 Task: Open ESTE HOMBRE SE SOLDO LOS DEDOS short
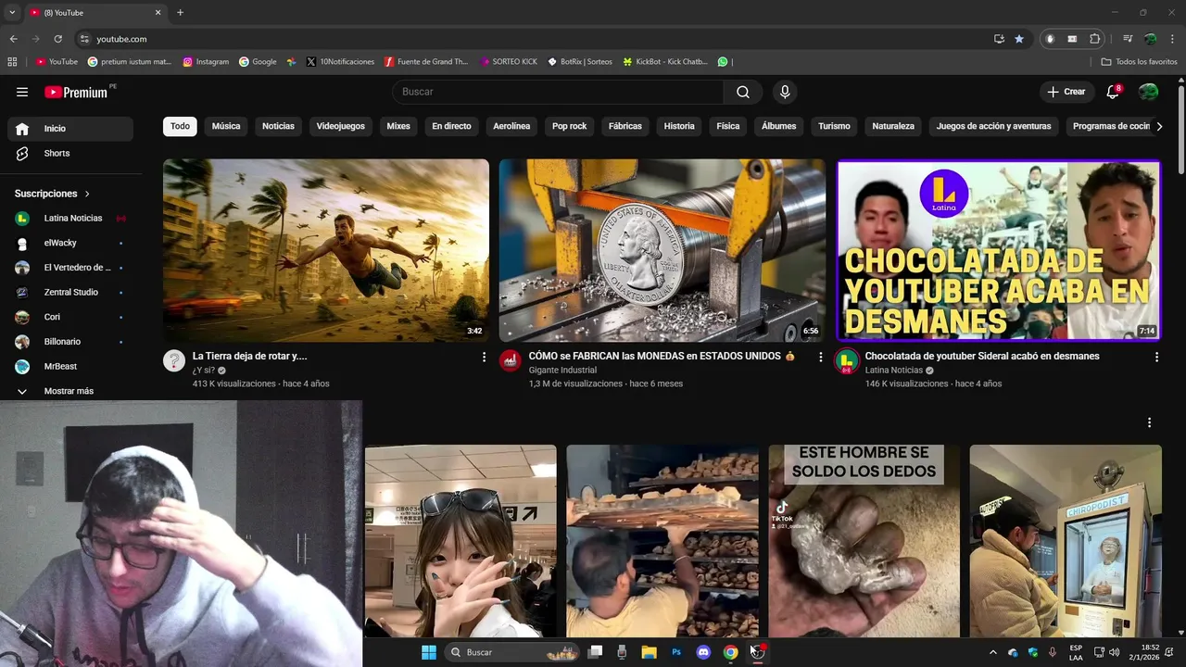pyautogui.click(x=864, y=541)
